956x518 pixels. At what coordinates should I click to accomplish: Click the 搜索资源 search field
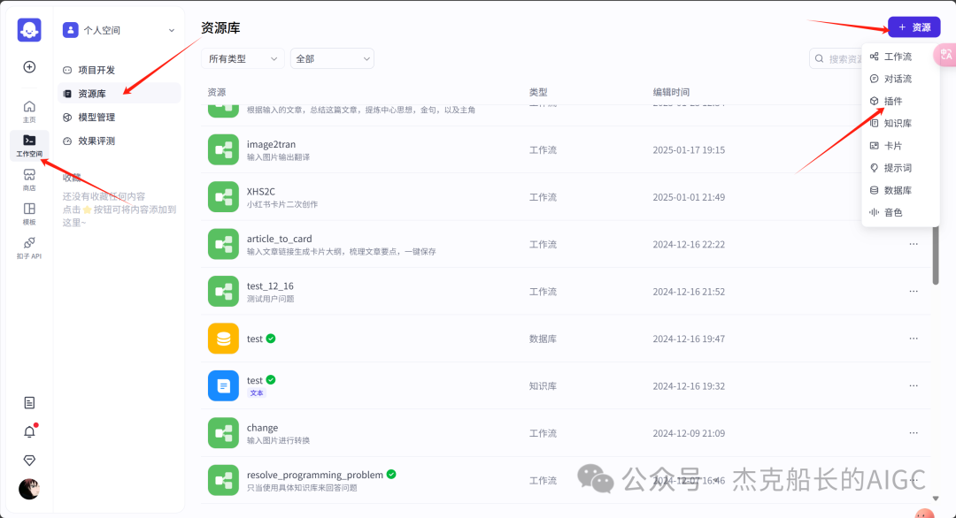(x=836, y=58)
